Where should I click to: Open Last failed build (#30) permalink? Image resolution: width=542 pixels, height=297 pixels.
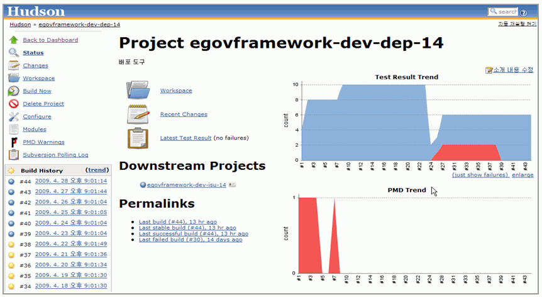(190, 240)
